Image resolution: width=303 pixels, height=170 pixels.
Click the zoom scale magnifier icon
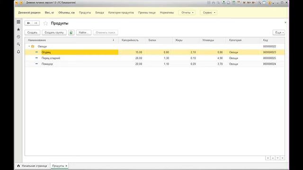259,3
